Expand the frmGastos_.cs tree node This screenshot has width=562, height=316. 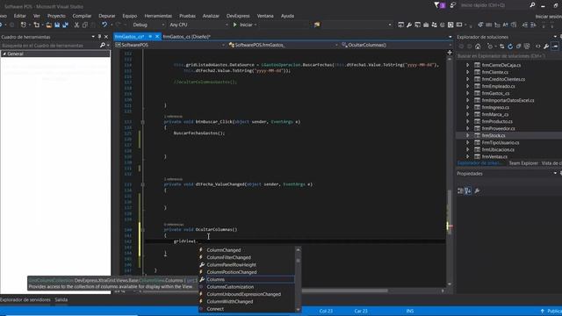(x=467, y=93)
